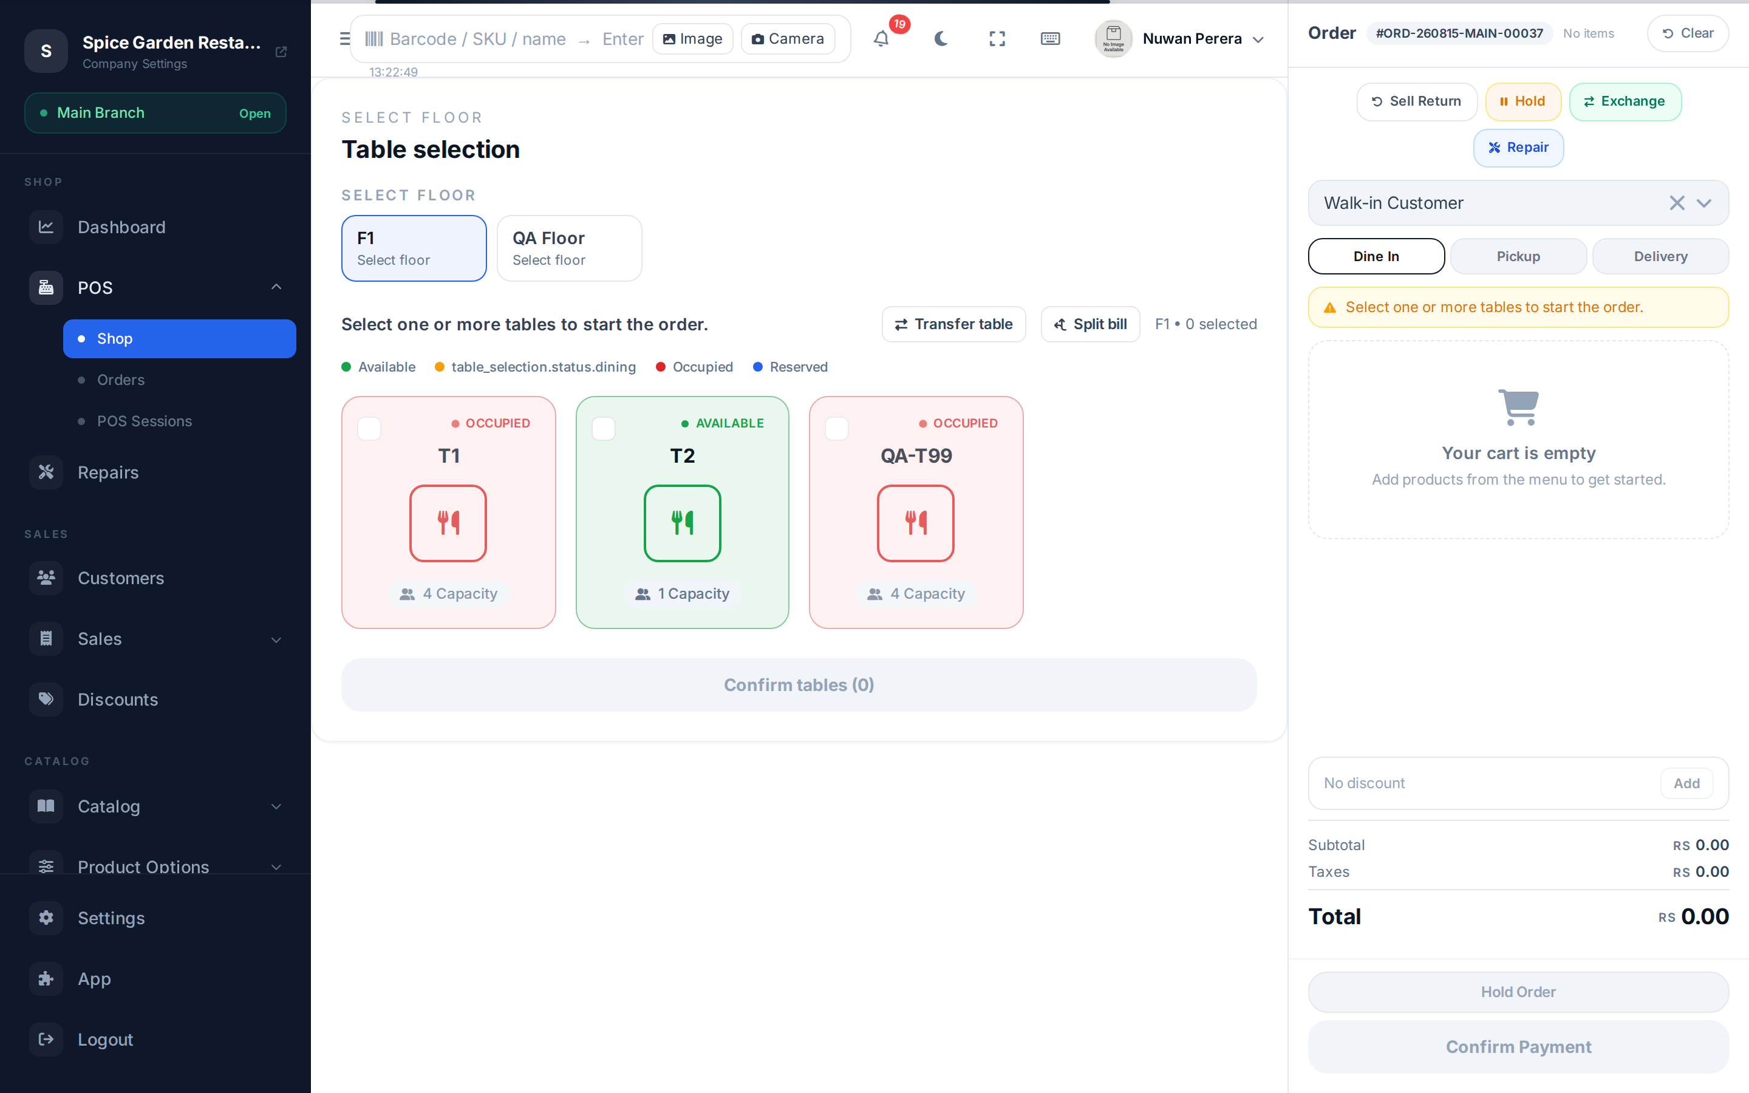
Task: Click the hamburger menu icon
Action: (x=345, y=39)
